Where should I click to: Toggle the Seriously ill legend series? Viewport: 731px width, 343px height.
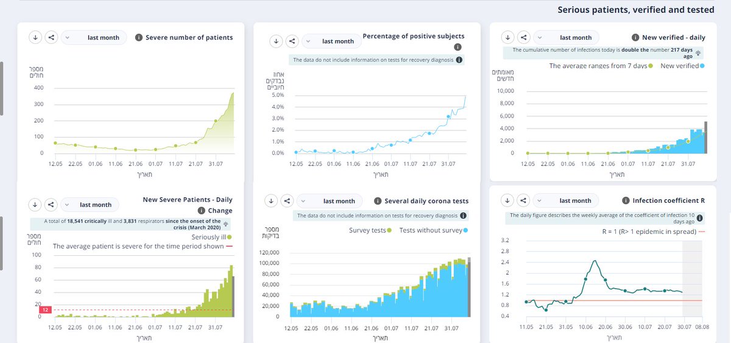point(212,237)
